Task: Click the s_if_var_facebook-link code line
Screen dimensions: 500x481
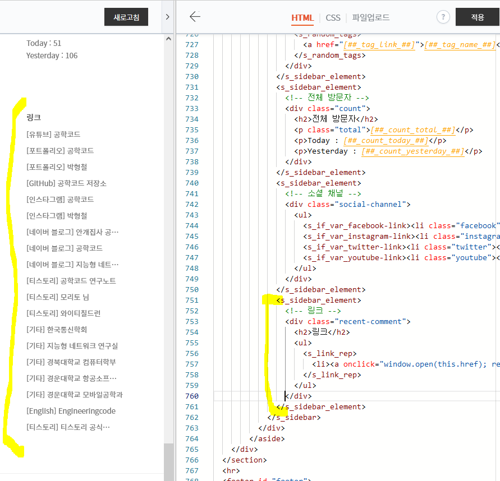Action: (401, 225)
